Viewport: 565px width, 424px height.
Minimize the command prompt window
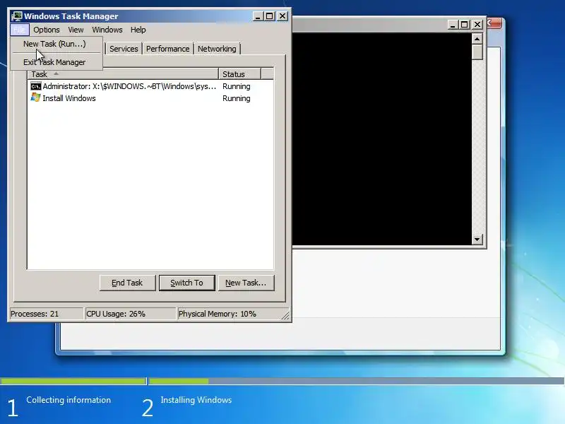tap(453, 25)
